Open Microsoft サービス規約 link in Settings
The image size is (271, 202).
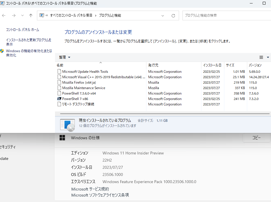90,189
